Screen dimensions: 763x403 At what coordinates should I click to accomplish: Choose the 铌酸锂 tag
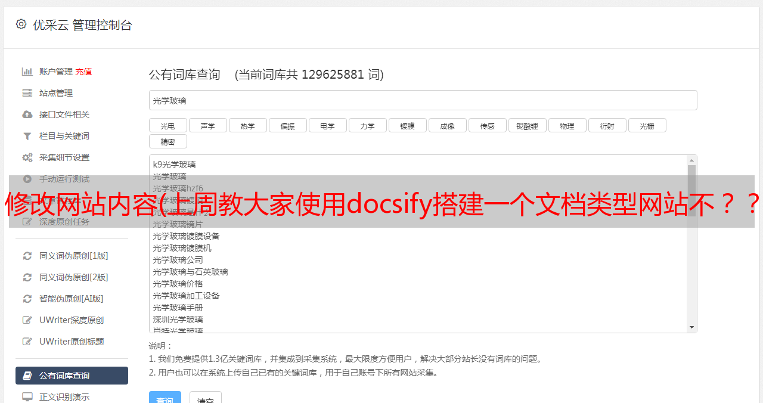click(x=527, y=125)
